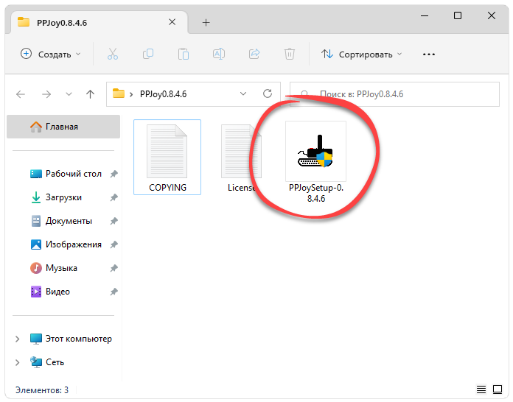The width and height of the screenshot is (513, 402).
Task: Click the pin next to Видео
Action: click(x=114, y=292)
